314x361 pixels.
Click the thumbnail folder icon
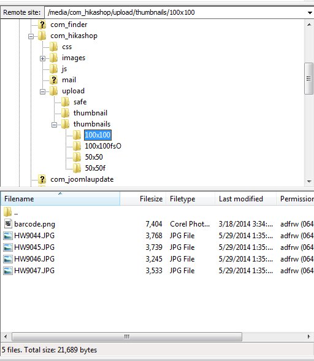(x=66, y=113)
